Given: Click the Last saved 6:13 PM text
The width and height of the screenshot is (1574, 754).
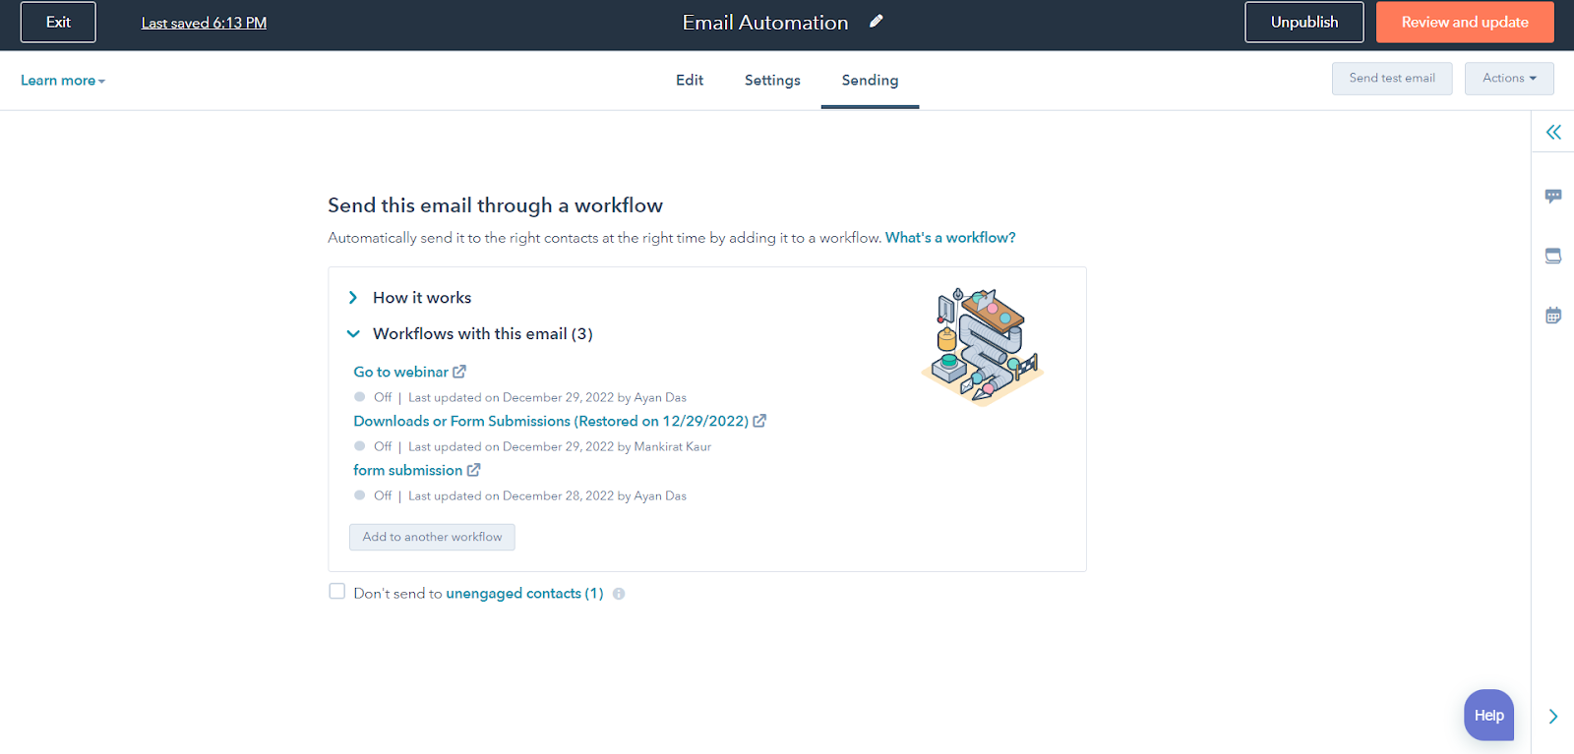Looking at the screenshot, I should [x=204, y=22].
